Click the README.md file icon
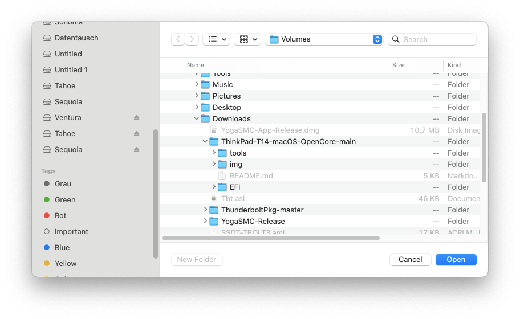This screenshot has width=520, height=319. (222, 175)
